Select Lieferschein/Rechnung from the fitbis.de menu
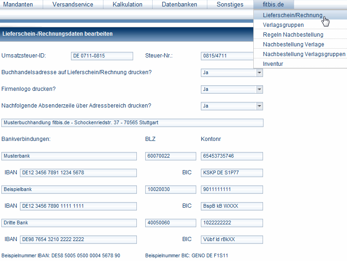Viewport: 347px width, 261px height. coord(292,15)
